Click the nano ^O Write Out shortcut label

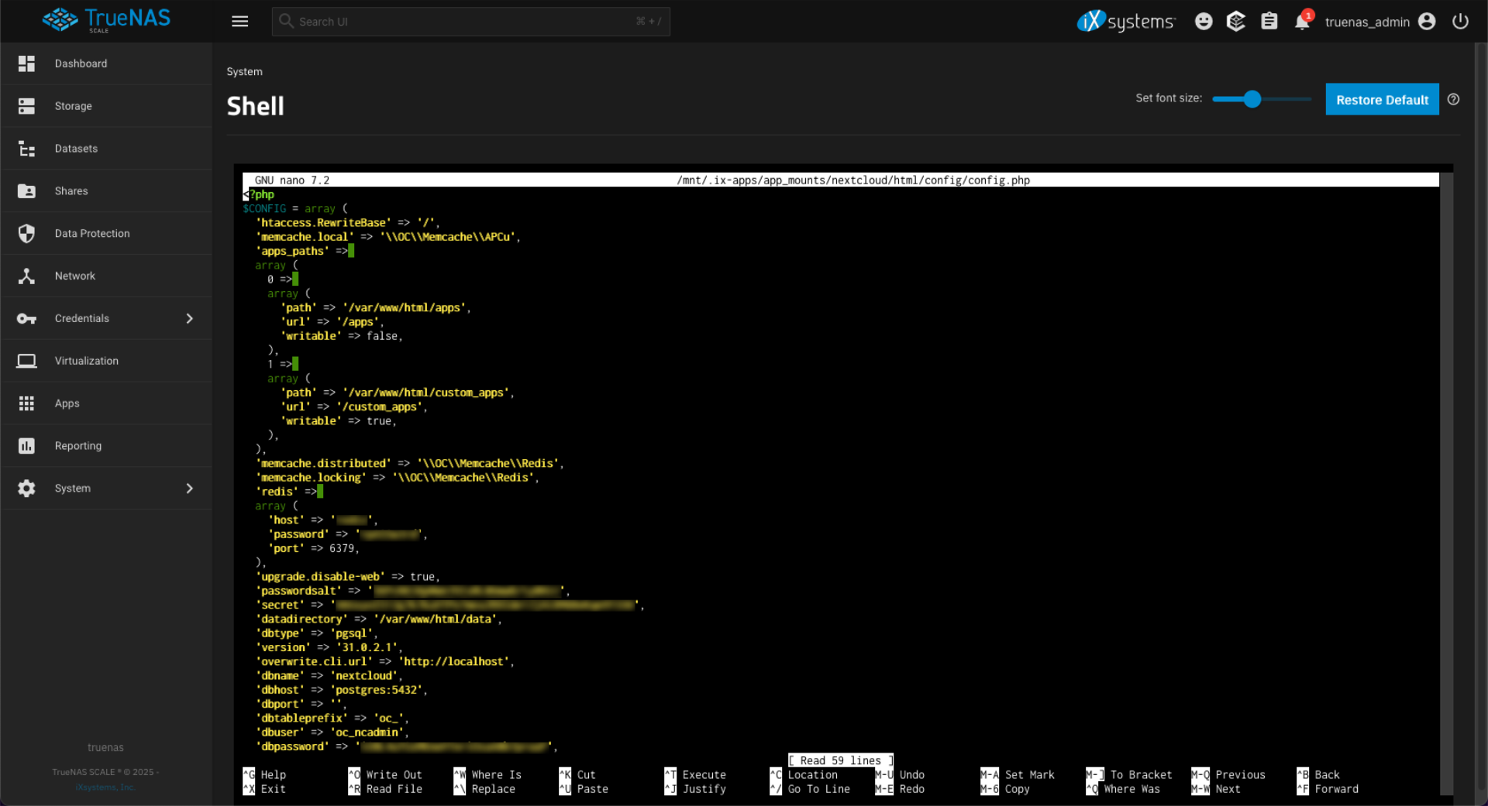pos(385,775)
